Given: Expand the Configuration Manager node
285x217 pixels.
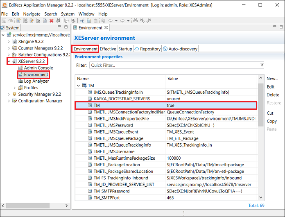Looking at the screenshot, I should 9,101.
